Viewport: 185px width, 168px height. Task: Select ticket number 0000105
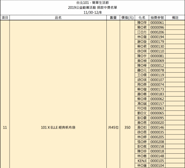[x=157, y=161]
